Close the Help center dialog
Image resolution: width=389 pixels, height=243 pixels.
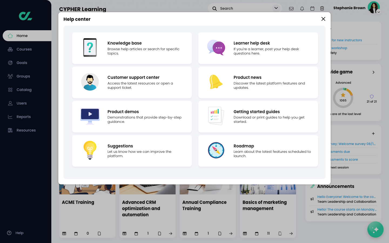click(x=323, y=19)
